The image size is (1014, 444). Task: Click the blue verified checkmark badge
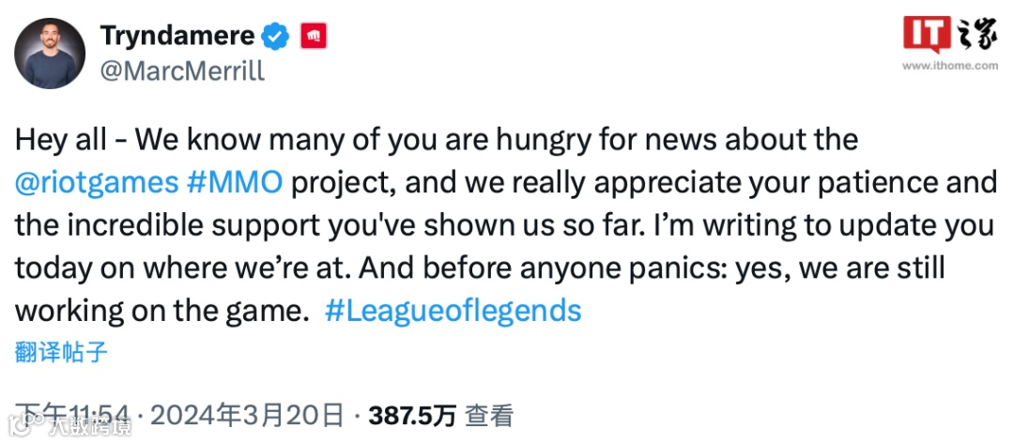[275, 36]
